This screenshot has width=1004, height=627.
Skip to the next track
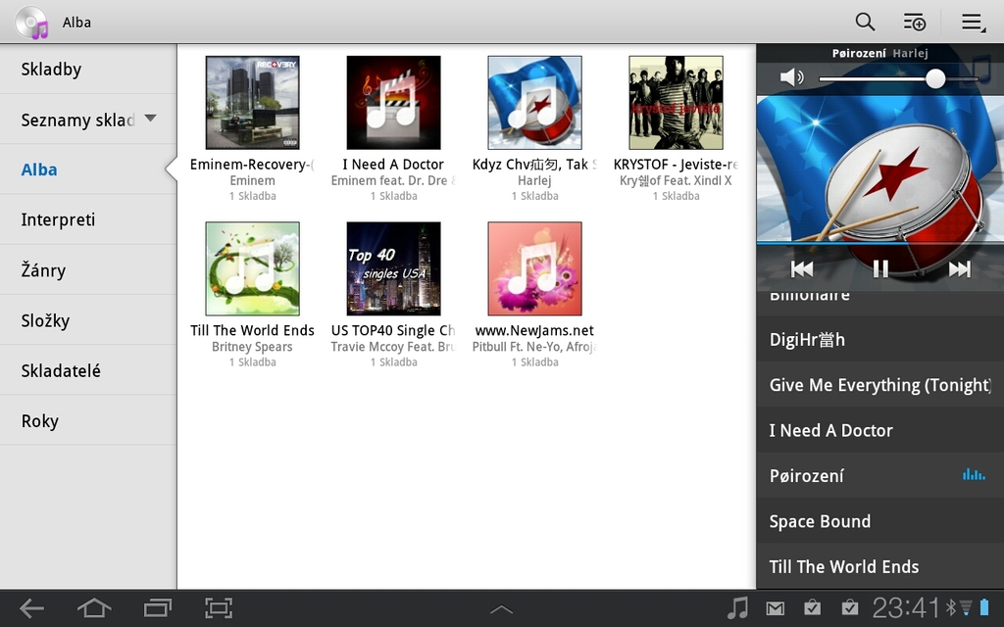click(958, 267)
